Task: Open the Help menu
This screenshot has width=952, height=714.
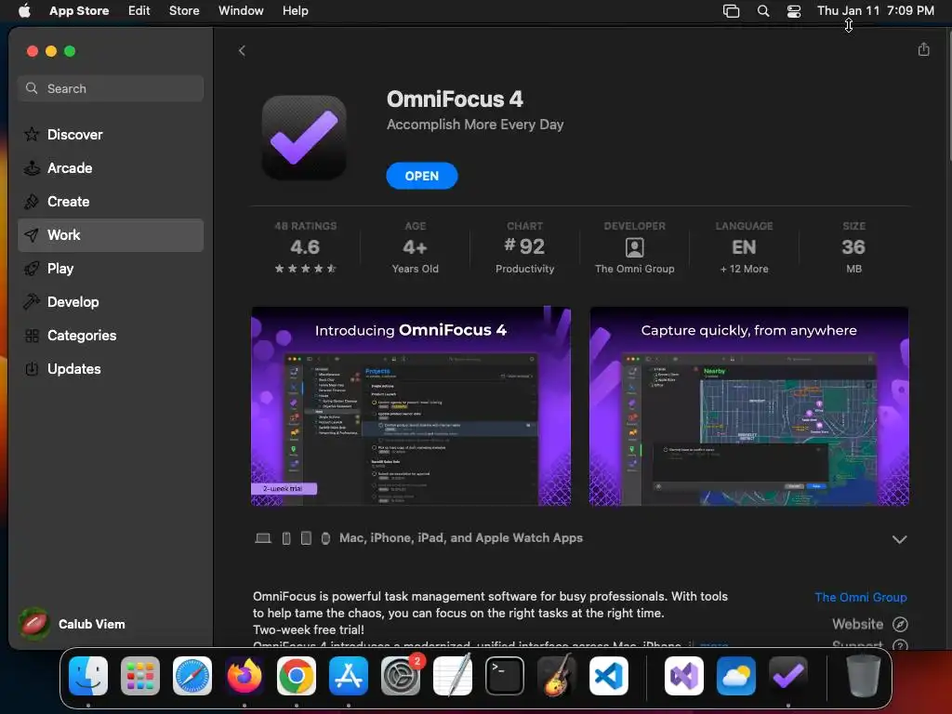Action: [295, 11]
